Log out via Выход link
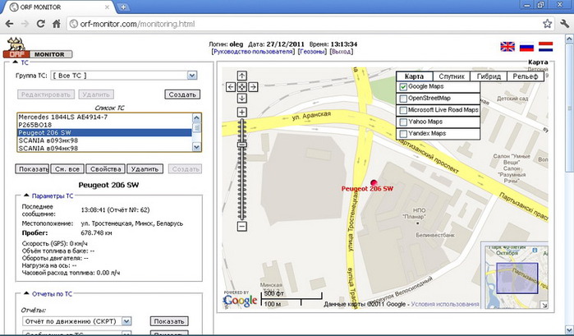The width and height of the screenshot is (574, 336). 341,52
